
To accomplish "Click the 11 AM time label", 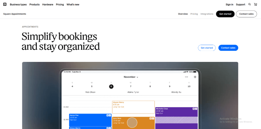I will [66, 119].
